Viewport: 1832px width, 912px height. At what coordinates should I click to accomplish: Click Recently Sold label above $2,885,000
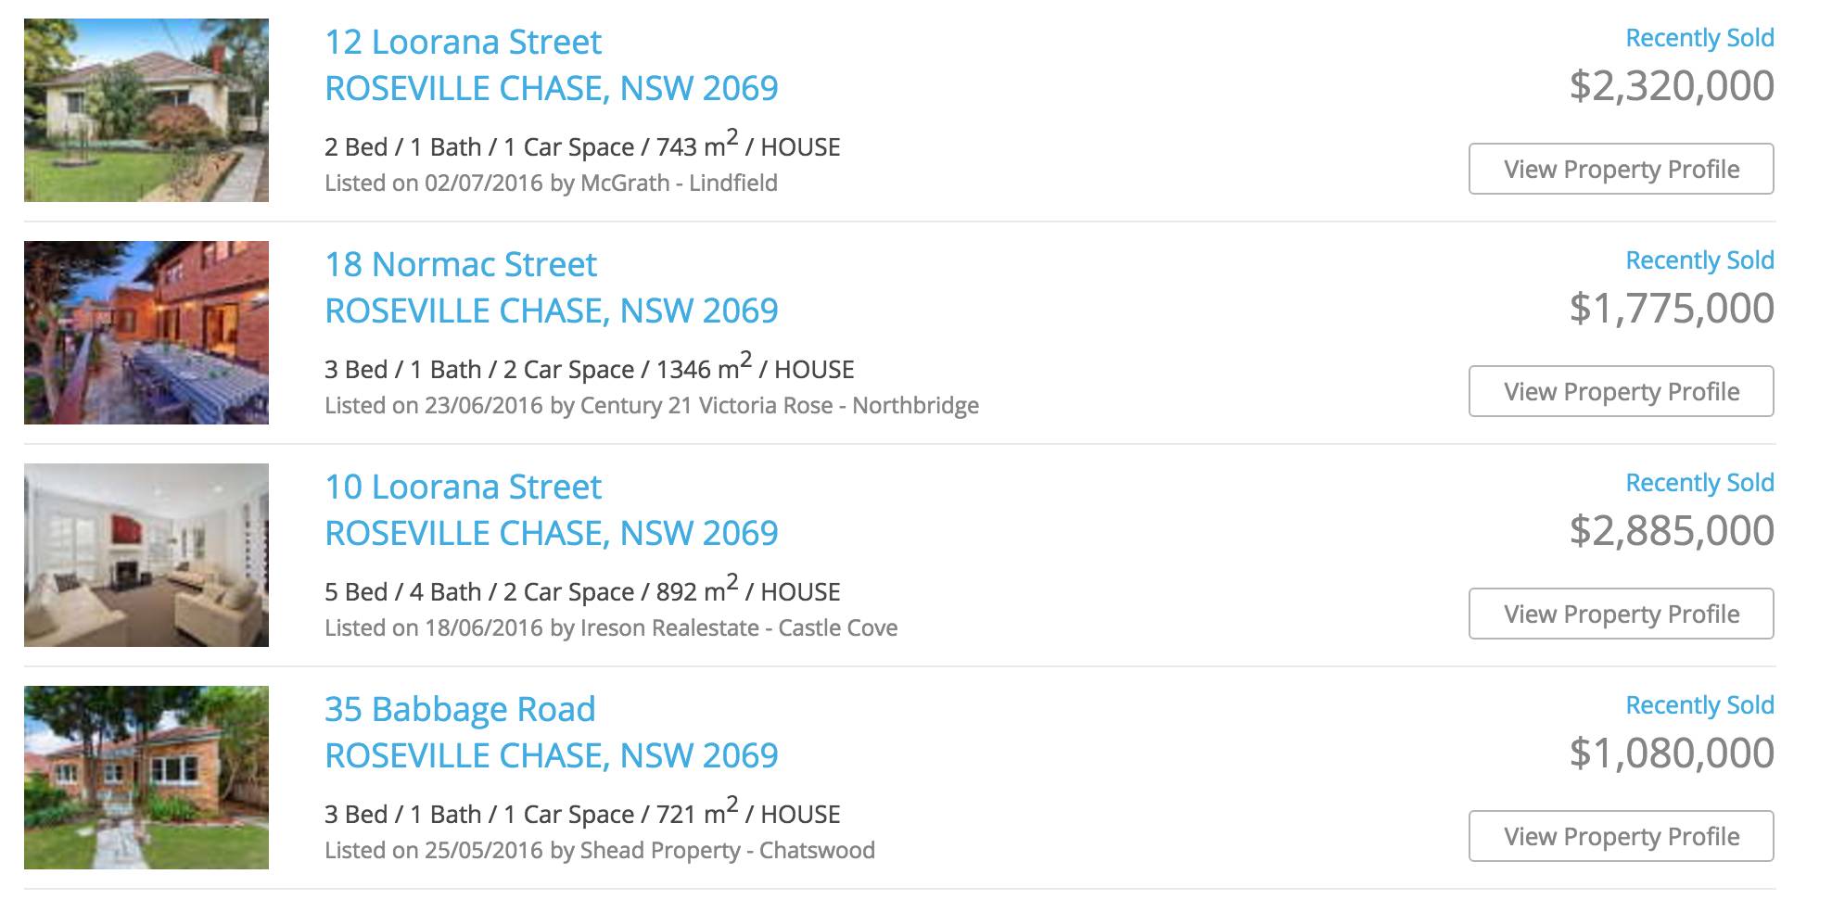point(1699,483)
